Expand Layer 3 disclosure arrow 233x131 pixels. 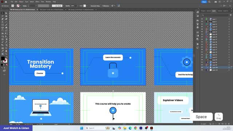(208, 19)
